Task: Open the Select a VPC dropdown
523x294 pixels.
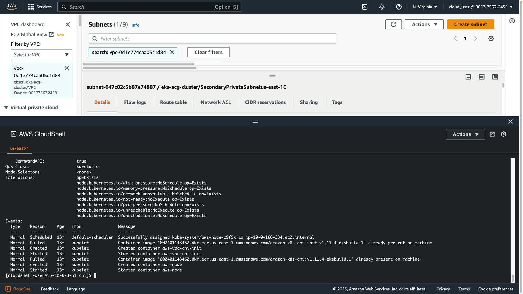Action: [x=41, y=54]
